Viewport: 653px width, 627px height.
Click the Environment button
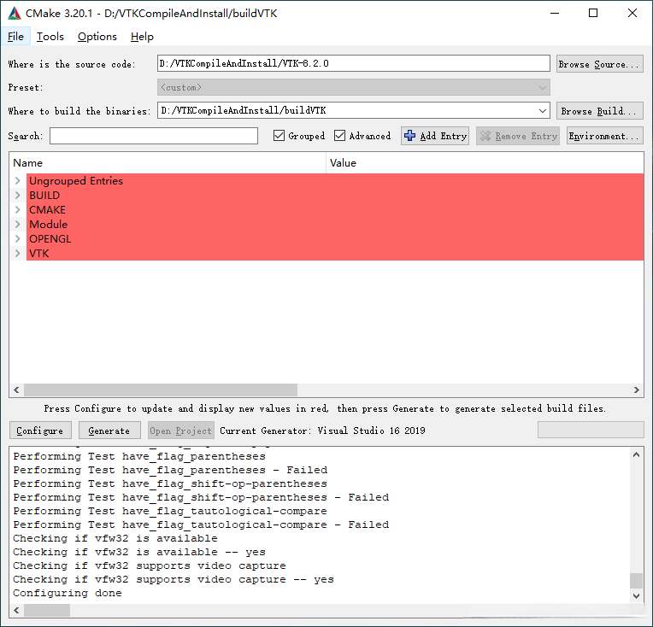point(604,136)
